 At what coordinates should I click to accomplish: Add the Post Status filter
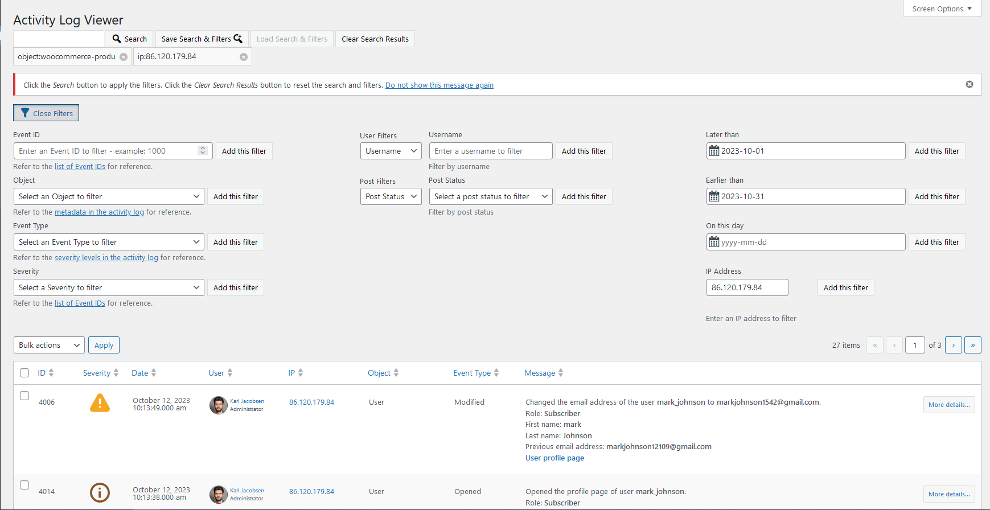[x=584, y=196]
